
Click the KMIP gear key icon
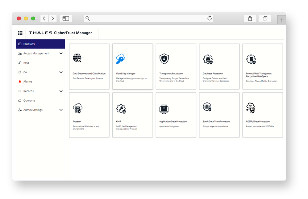[x=121, y=109]
